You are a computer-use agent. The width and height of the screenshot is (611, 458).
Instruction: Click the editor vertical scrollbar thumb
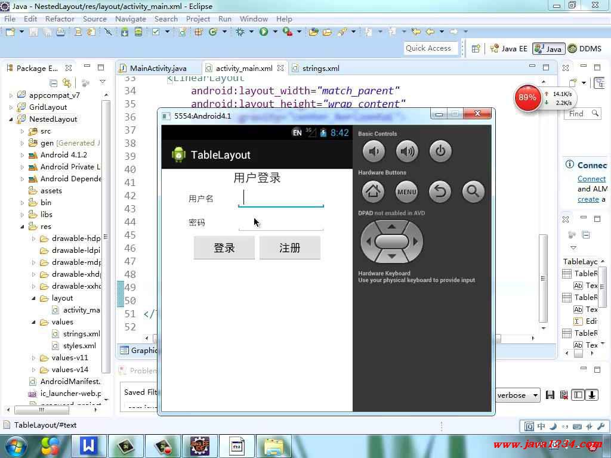click(543, 278)
